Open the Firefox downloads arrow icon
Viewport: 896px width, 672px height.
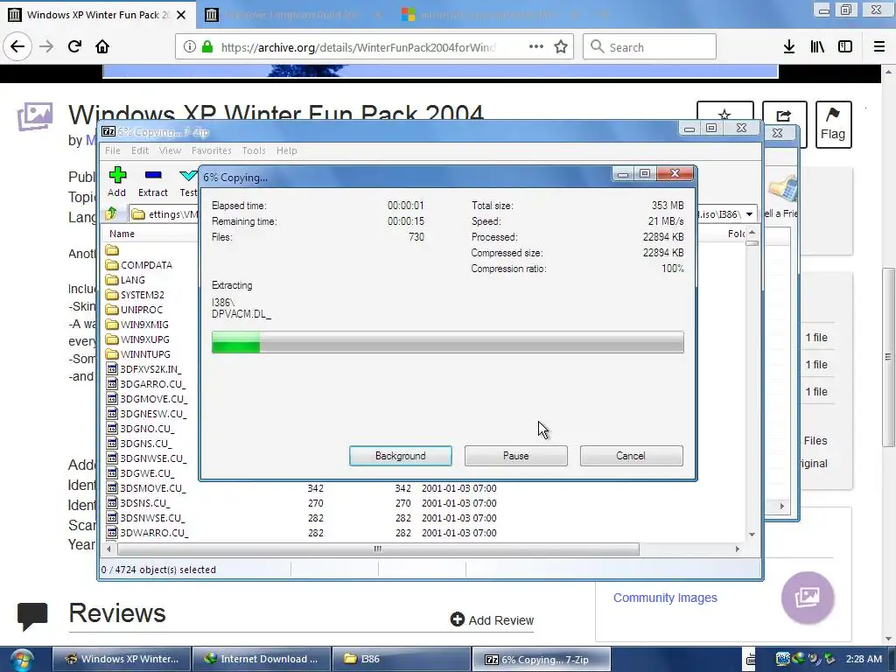(789, 46)
